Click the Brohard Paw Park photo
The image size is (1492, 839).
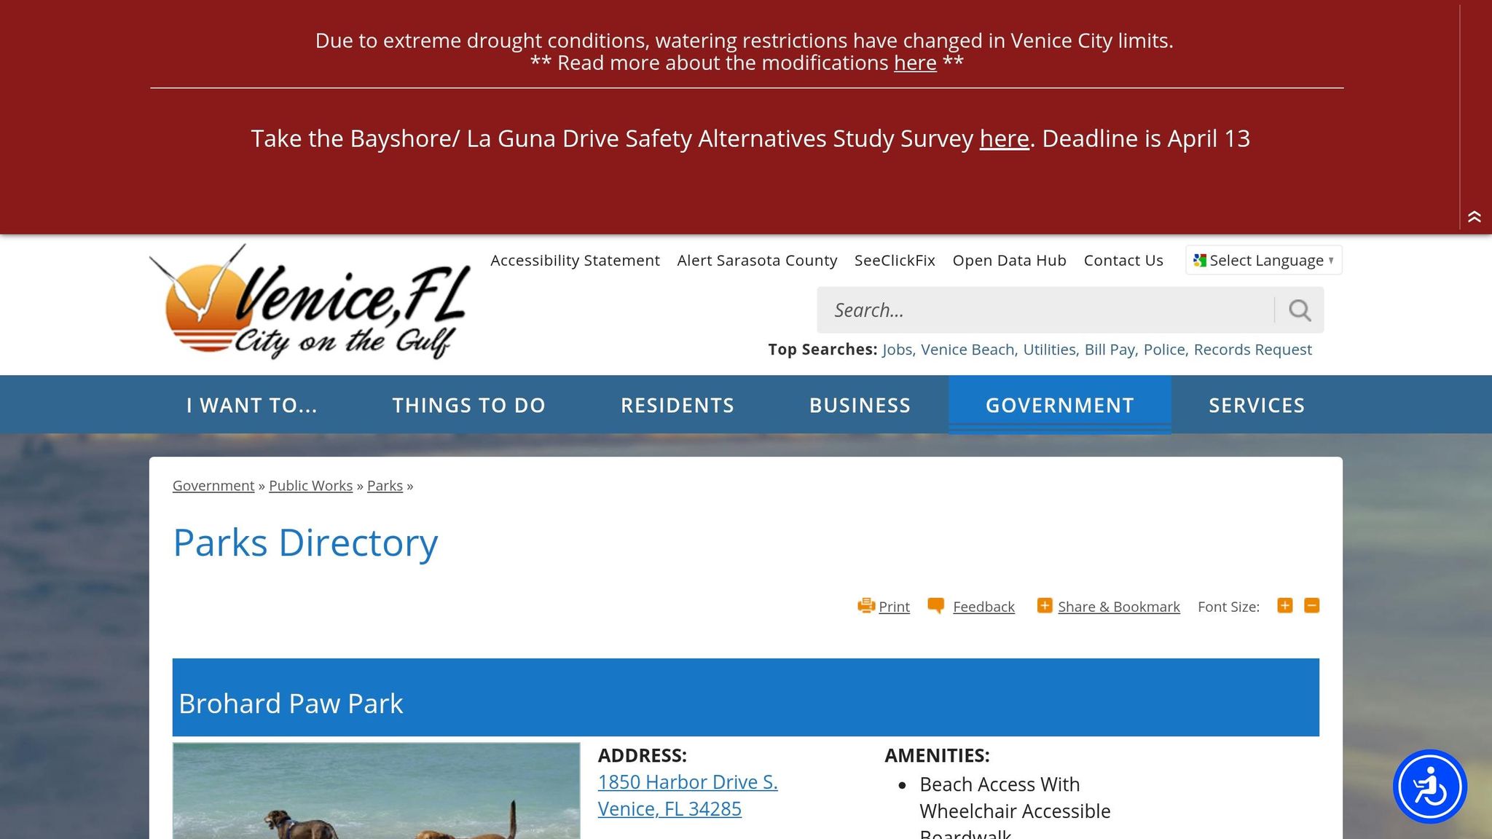tap(376, 791)
